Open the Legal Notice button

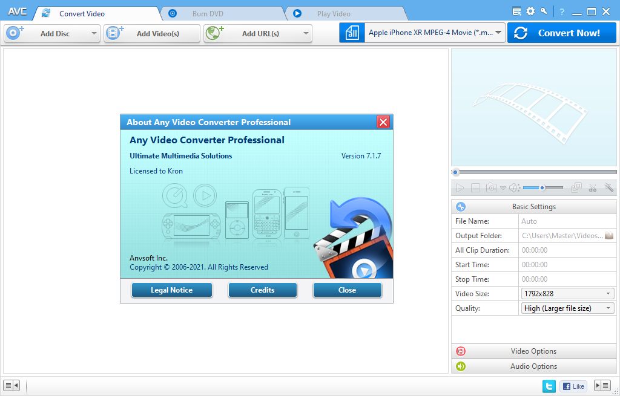[x=171, y=290]
